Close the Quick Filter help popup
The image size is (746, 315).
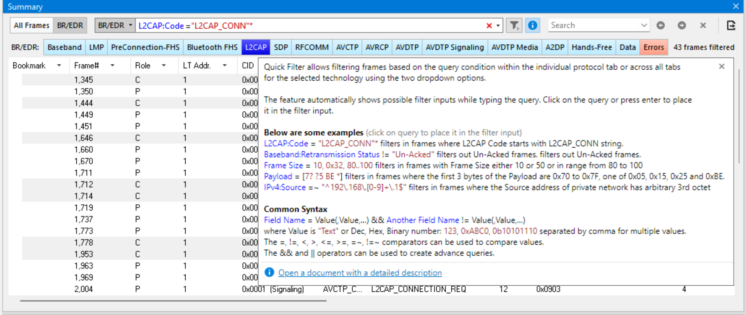coord(721,67)
